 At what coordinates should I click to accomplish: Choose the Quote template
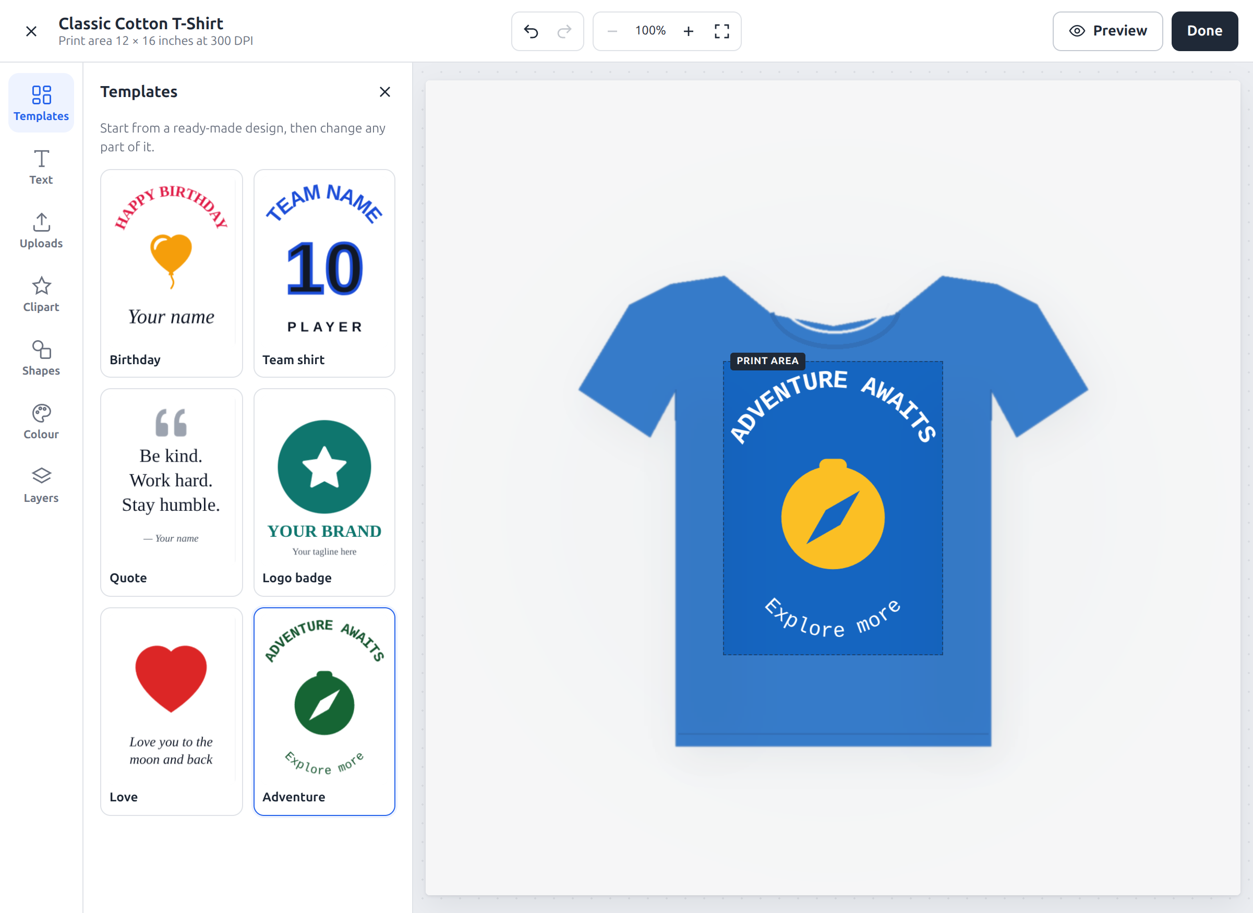click(171, 492)
